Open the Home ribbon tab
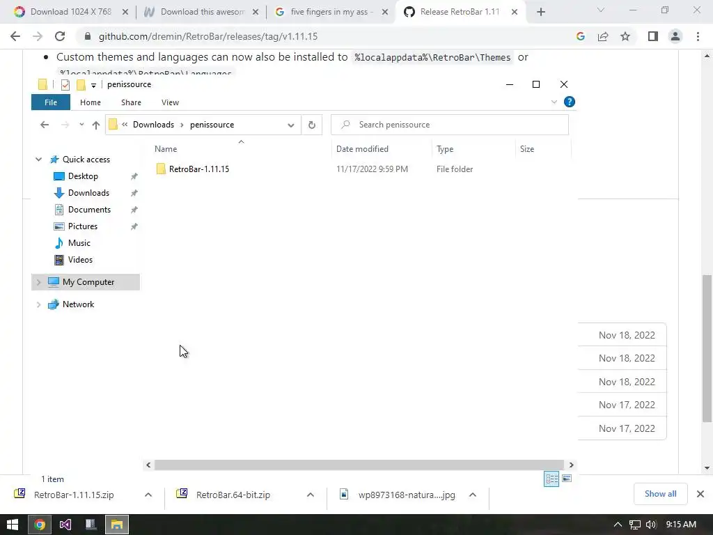Image resolution: width=713 pixels, height=535 pixels. pos(91,102)
